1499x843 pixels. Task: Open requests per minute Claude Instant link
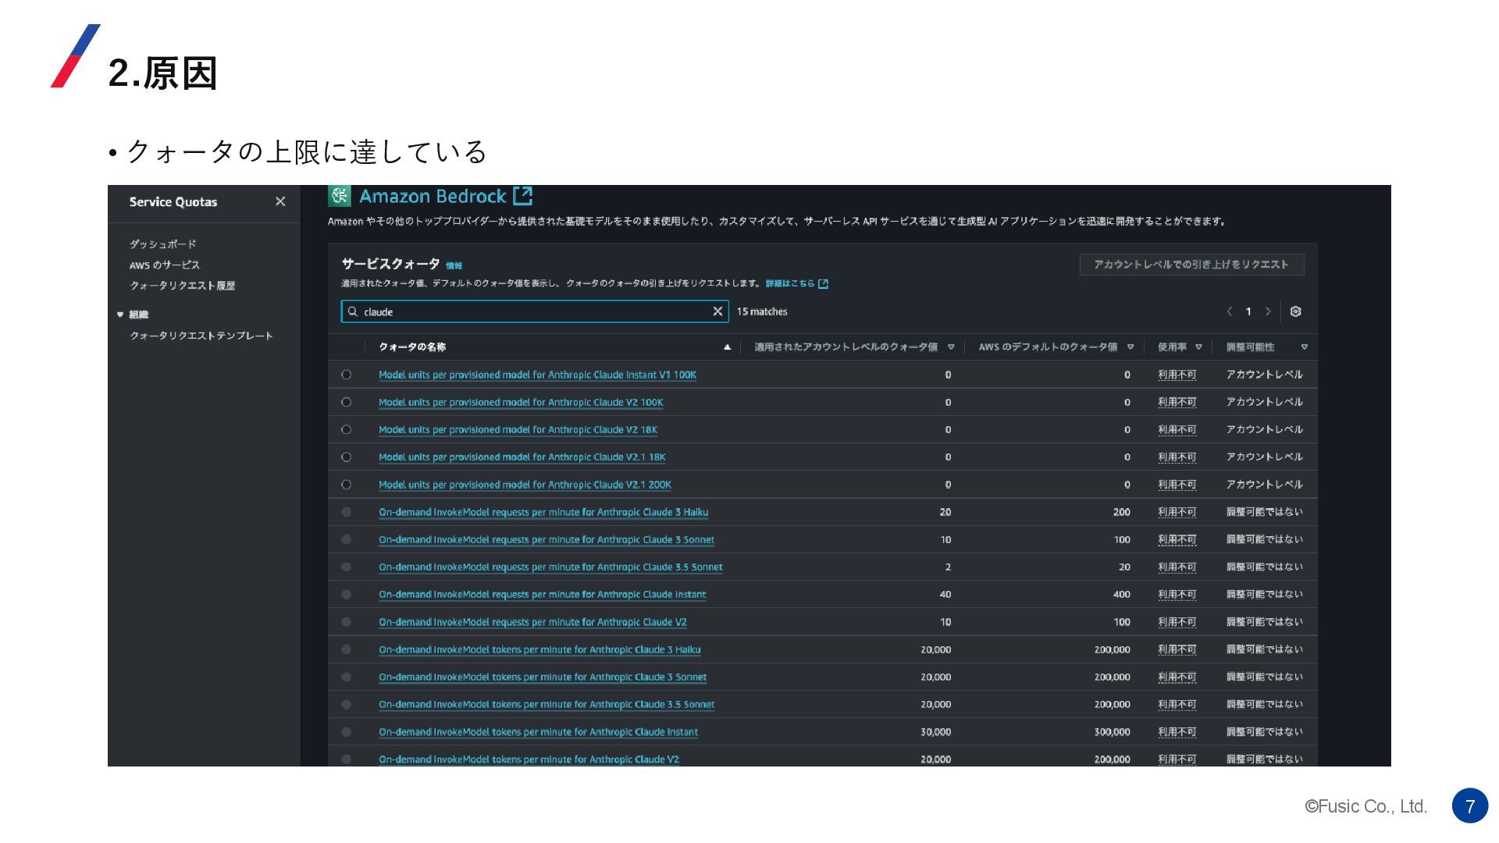542,595
